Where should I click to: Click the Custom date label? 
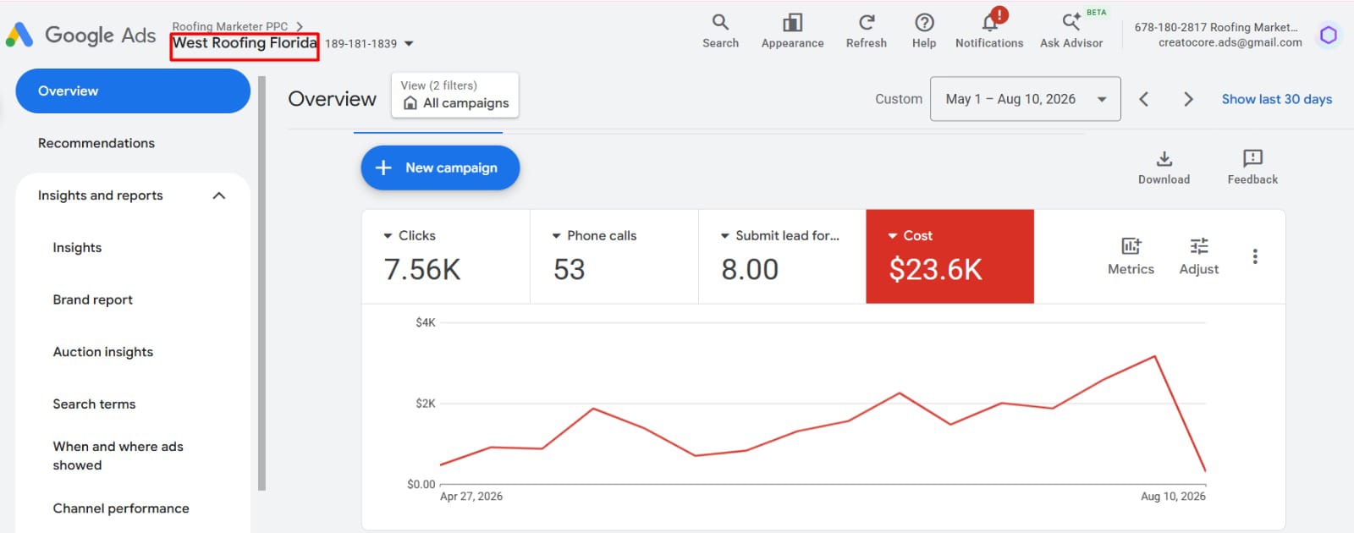click(x=899, y=99)
